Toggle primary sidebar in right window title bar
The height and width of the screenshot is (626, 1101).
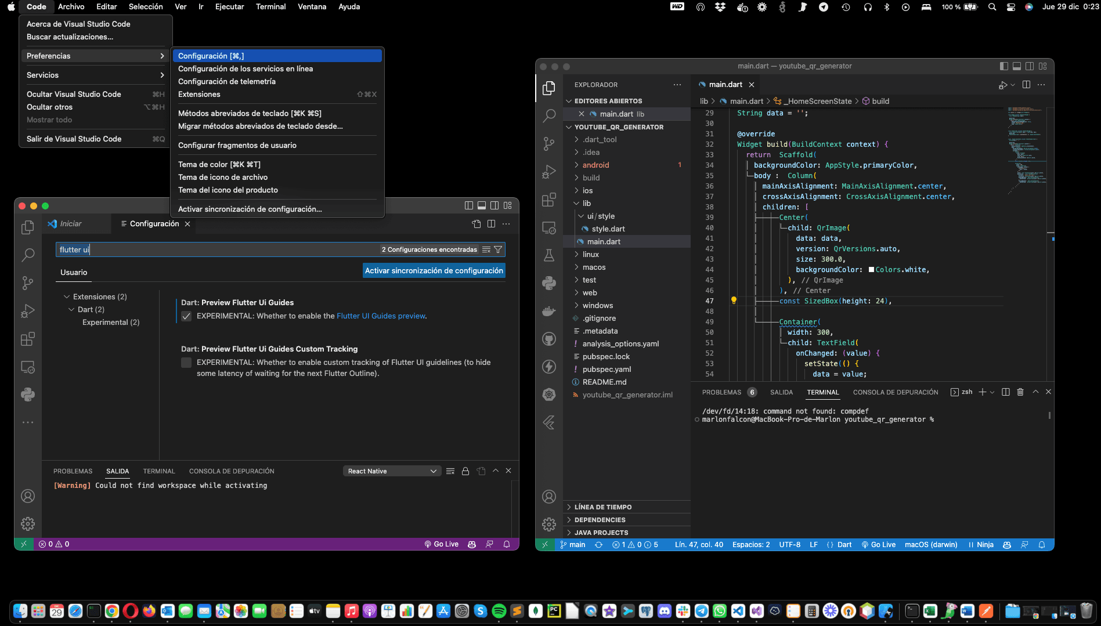point(1004,66)
